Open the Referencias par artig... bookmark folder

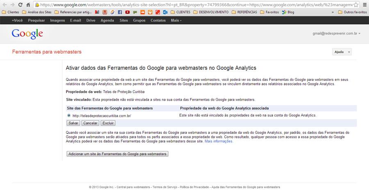point(73,12)
